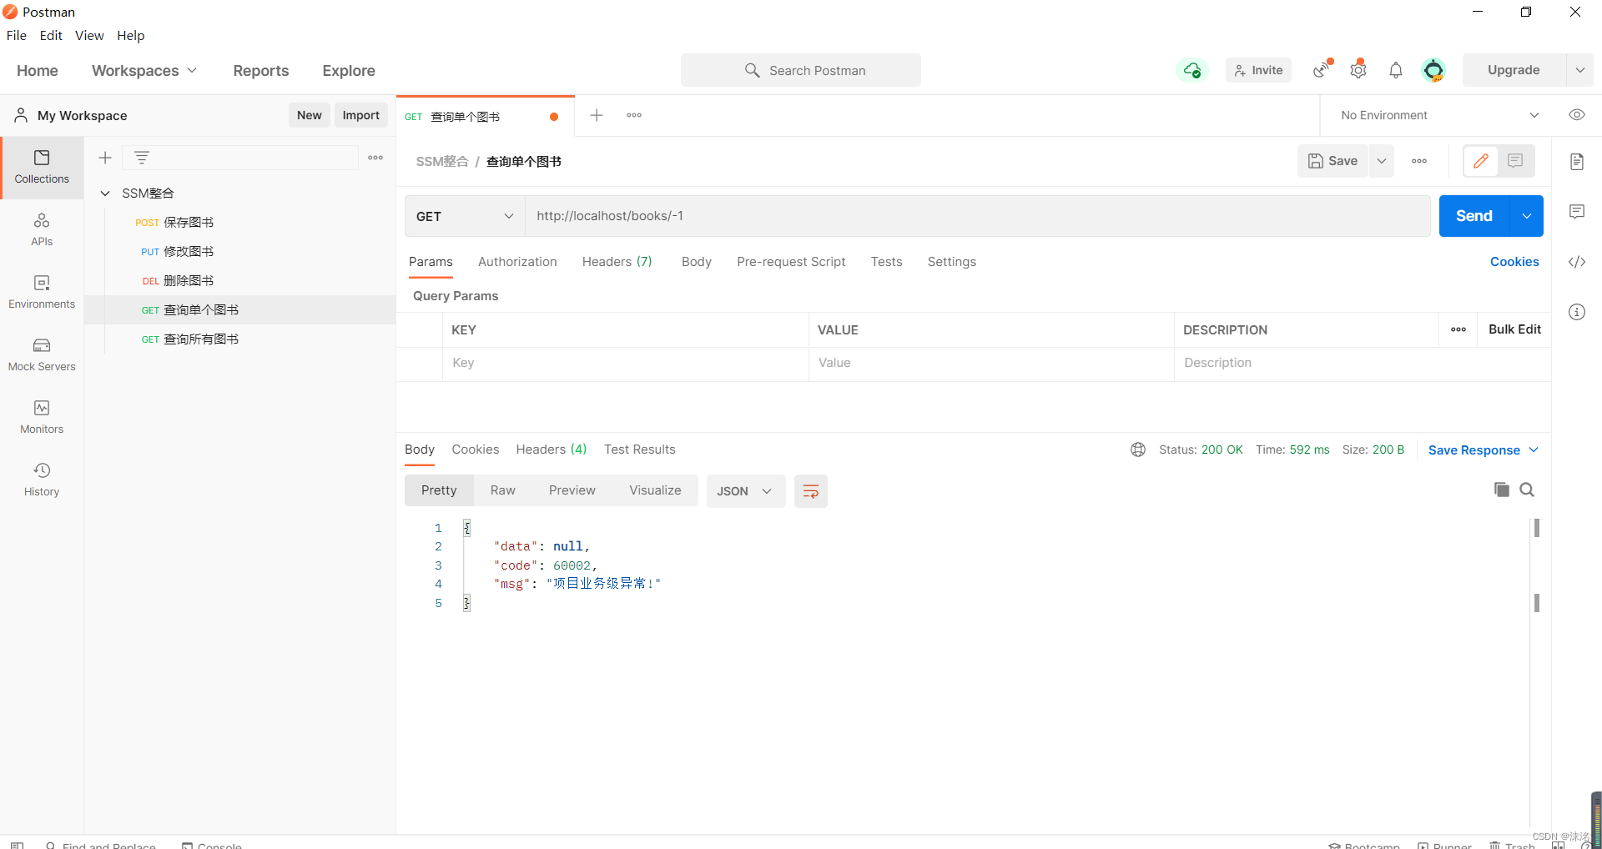Open the History sidebar panel
Screen dimensions: 1602x849
click(42, 480)
